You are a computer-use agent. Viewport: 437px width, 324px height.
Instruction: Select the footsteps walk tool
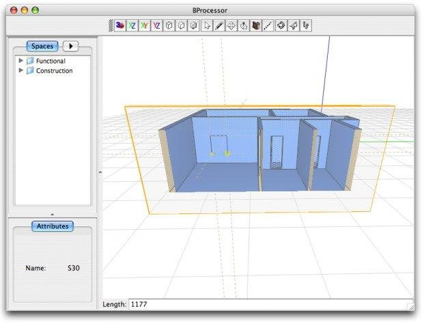pyautogui.click(x=305, y=25)
